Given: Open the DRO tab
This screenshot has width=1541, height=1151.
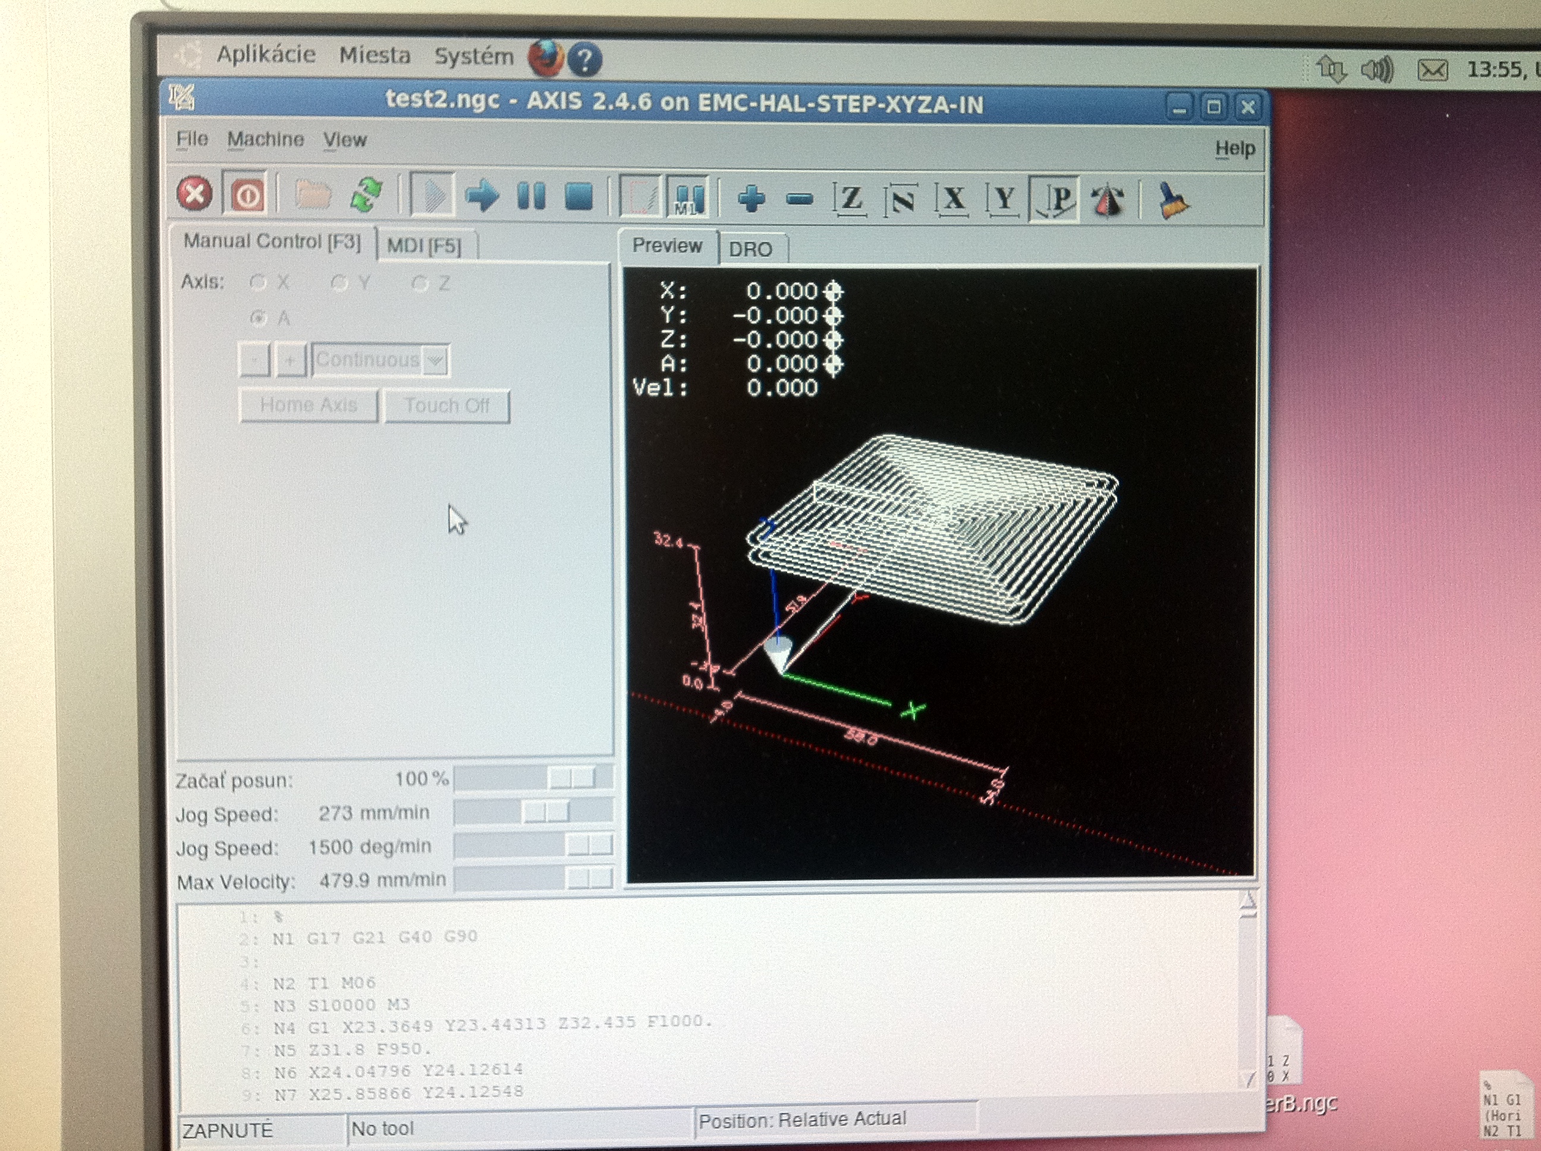Looking at the screenshot, I should coord(750,250).
